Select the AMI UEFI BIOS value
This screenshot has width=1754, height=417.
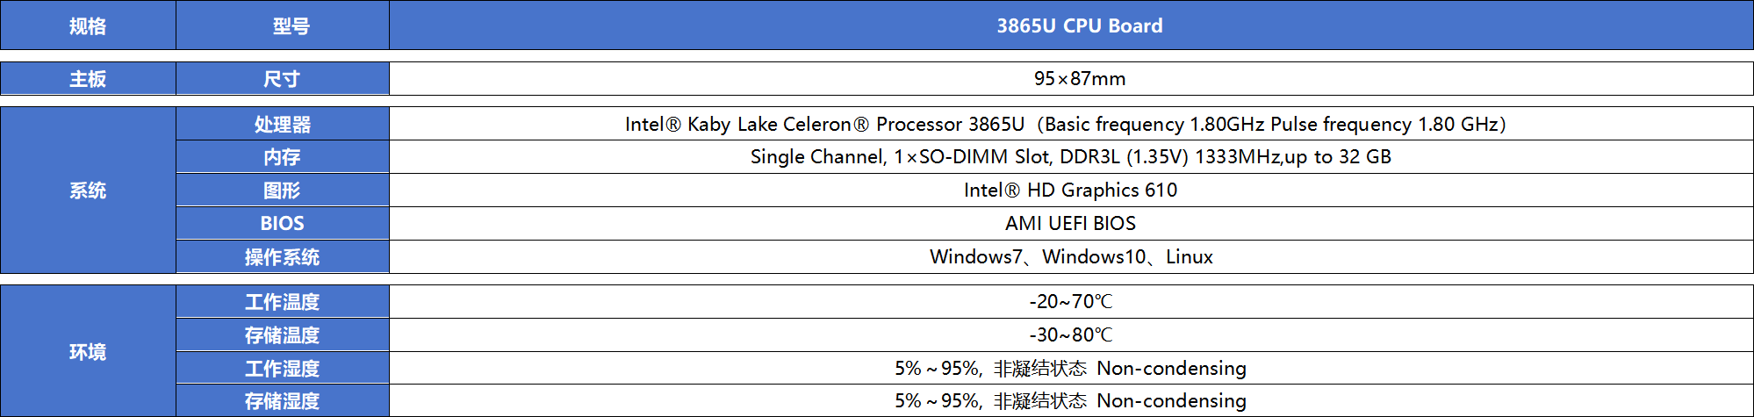tap(1070, 224)
